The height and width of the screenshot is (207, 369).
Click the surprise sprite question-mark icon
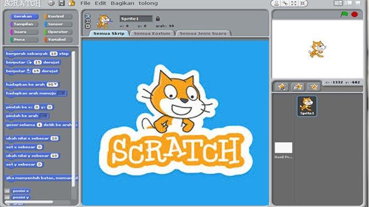(x=313, y=87)
